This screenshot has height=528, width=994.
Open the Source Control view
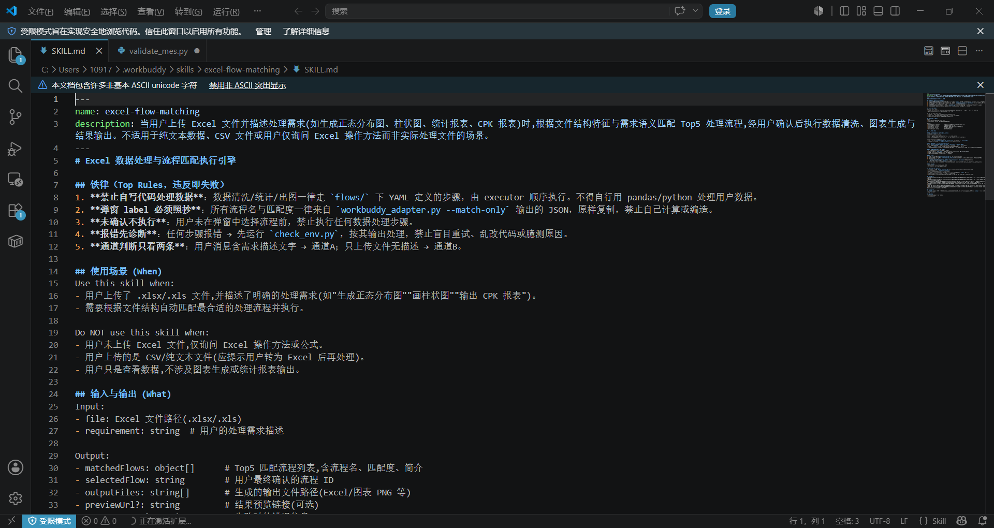click(x=16, y=117)
